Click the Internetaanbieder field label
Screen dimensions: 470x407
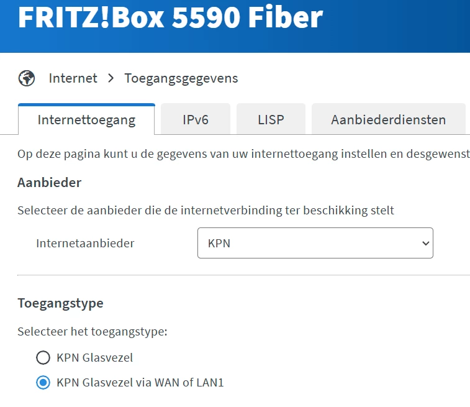(x=85, y=243)
